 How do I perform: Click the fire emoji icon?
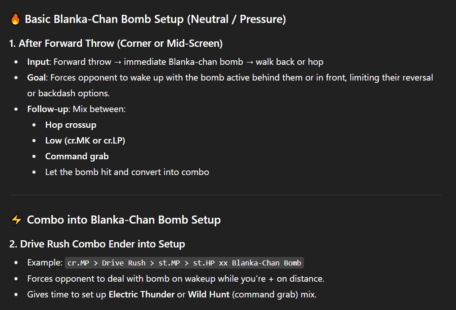pos(15,19)
